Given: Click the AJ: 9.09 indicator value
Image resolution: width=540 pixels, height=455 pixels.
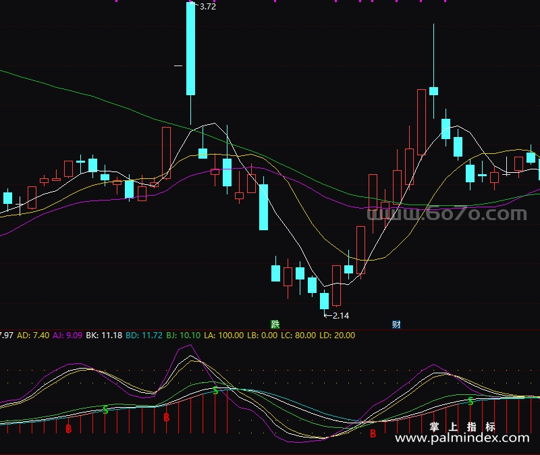Looking at the screenshot, I should coord(67,335).
